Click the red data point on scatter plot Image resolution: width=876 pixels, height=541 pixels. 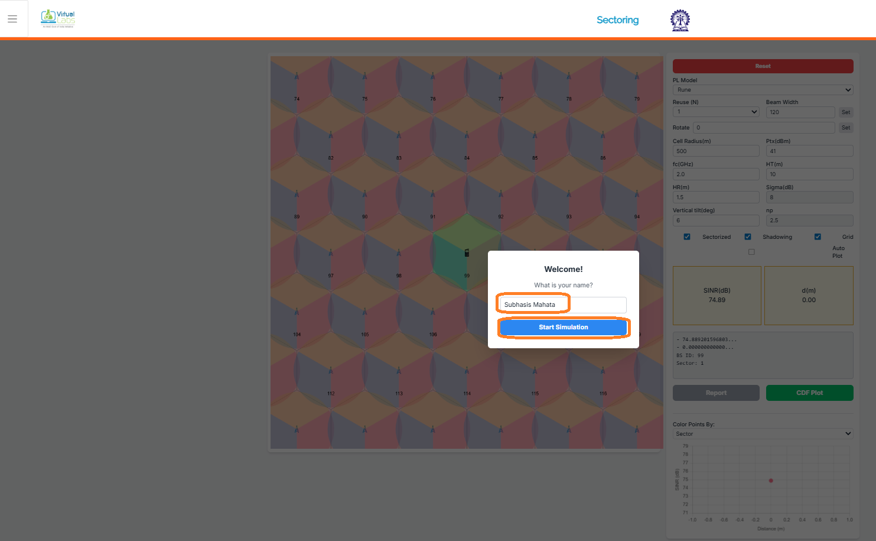771,481
